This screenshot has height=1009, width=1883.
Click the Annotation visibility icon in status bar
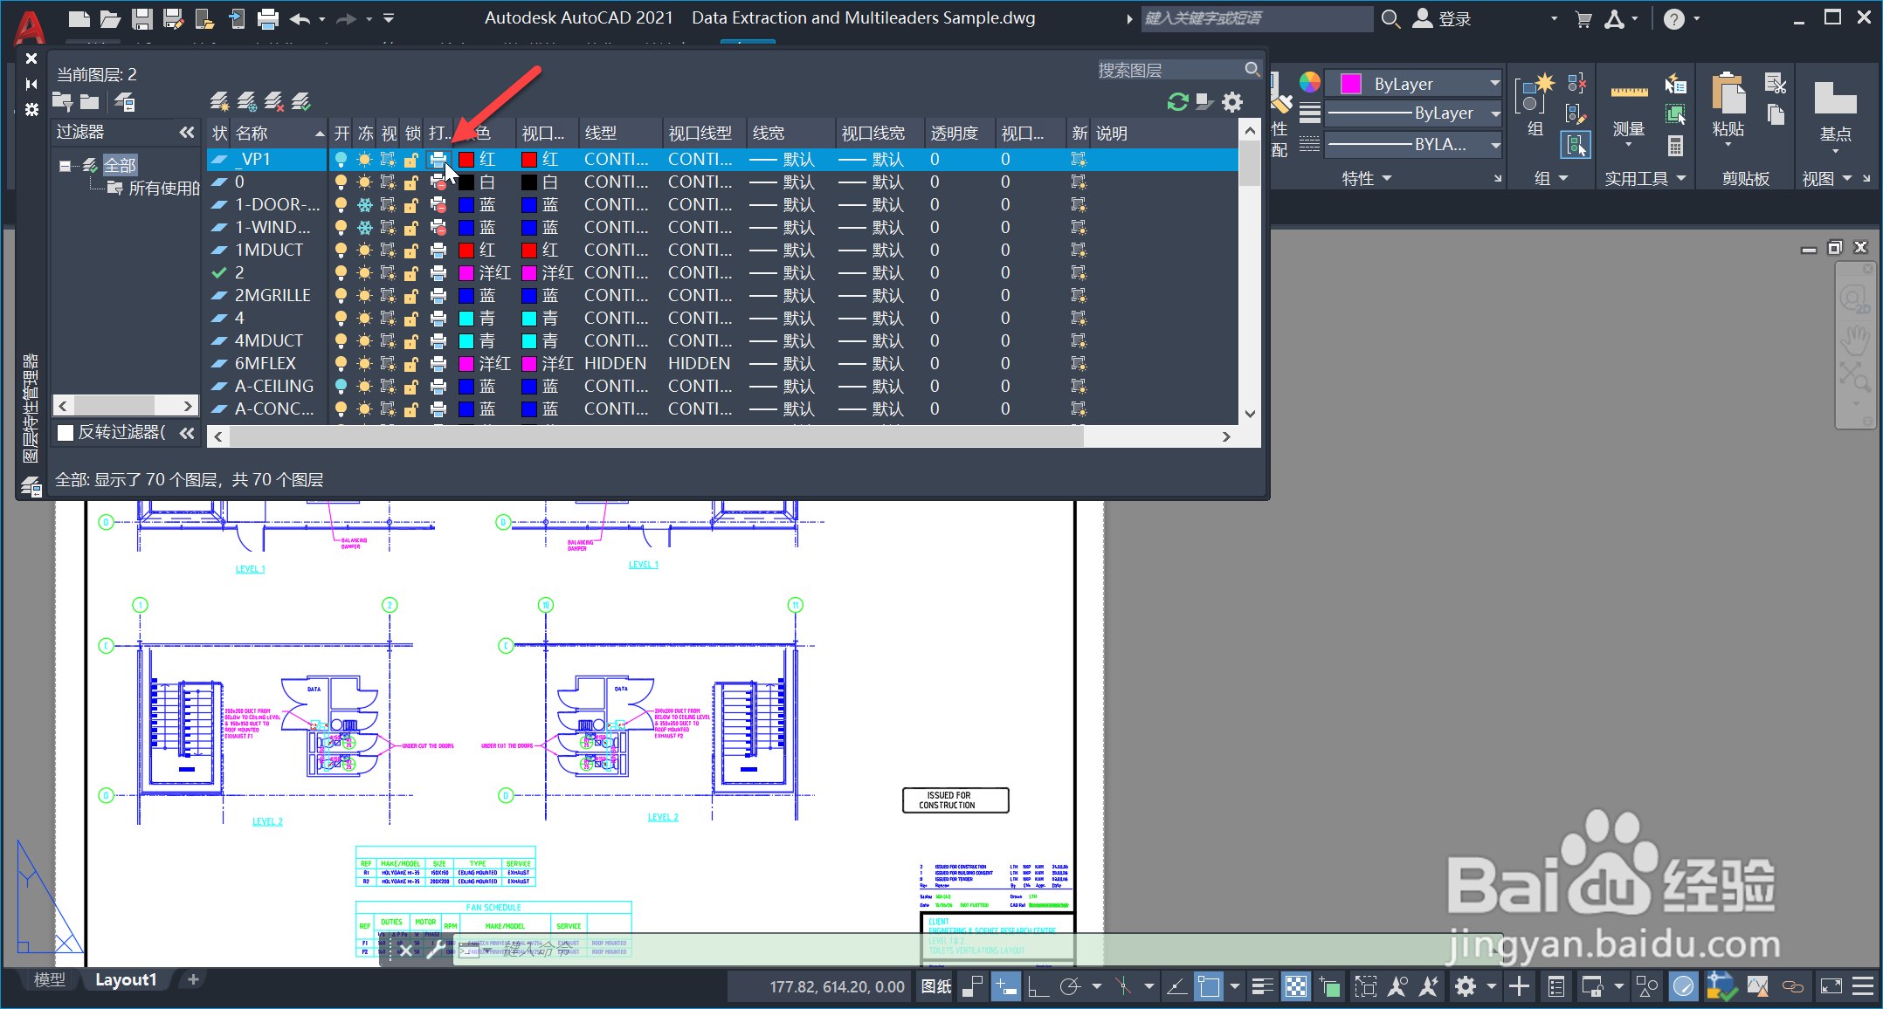(x=1397, y=987)
